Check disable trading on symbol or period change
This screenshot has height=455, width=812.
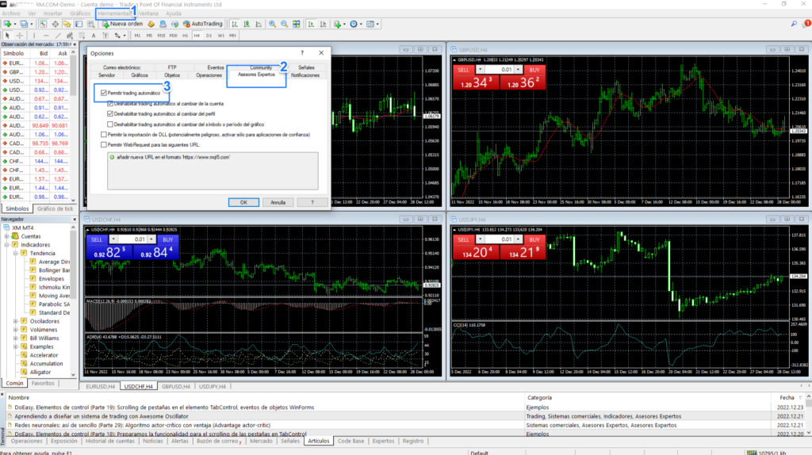click(x=109, y=124)
